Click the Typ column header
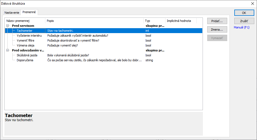The height and width of the screenshot is (140, 257). coord(154,21)
